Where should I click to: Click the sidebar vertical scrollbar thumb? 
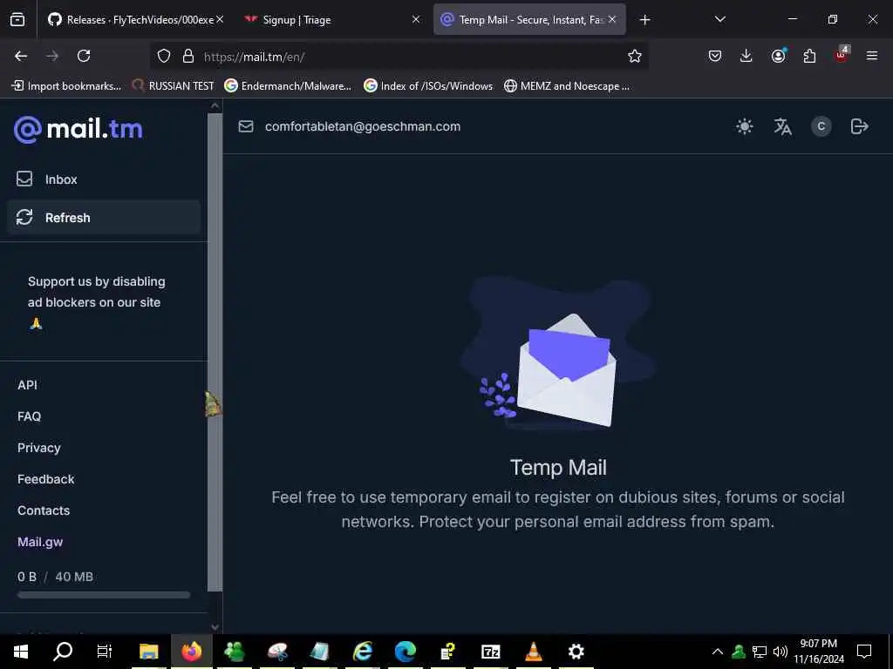tap(215, 353)
